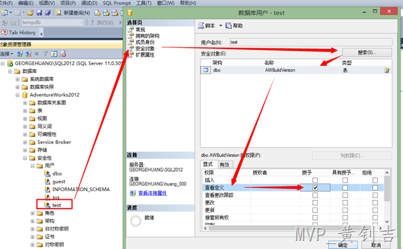Select the test user in tree

click(57, 205)
